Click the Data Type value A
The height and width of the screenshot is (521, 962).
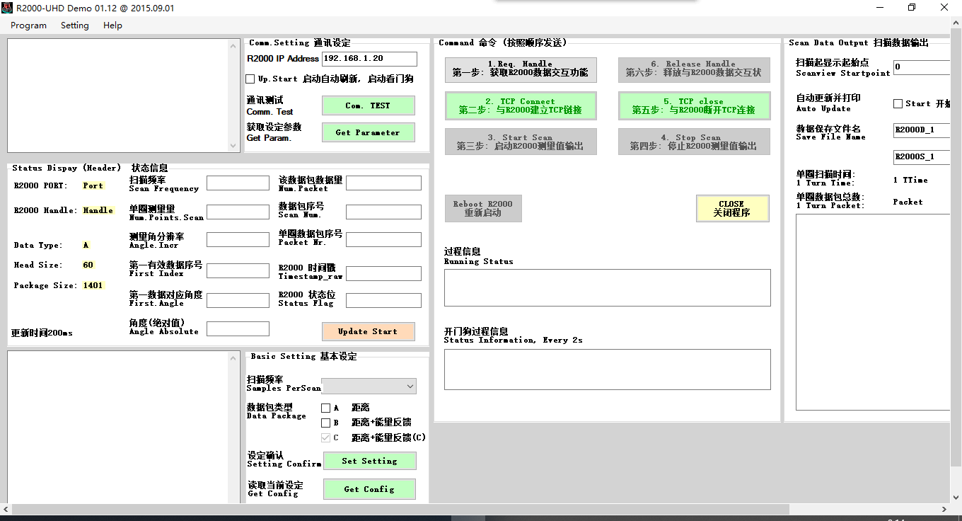(x=86, y=245)
